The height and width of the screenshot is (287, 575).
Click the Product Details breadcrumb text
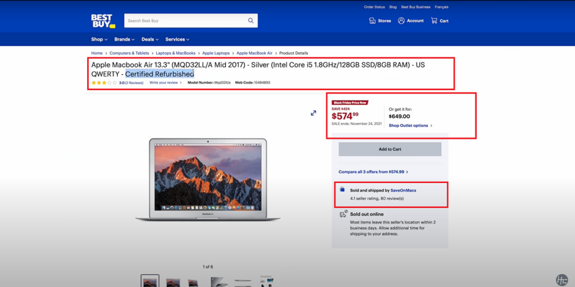pyautogui.click(x=294, y=53)
